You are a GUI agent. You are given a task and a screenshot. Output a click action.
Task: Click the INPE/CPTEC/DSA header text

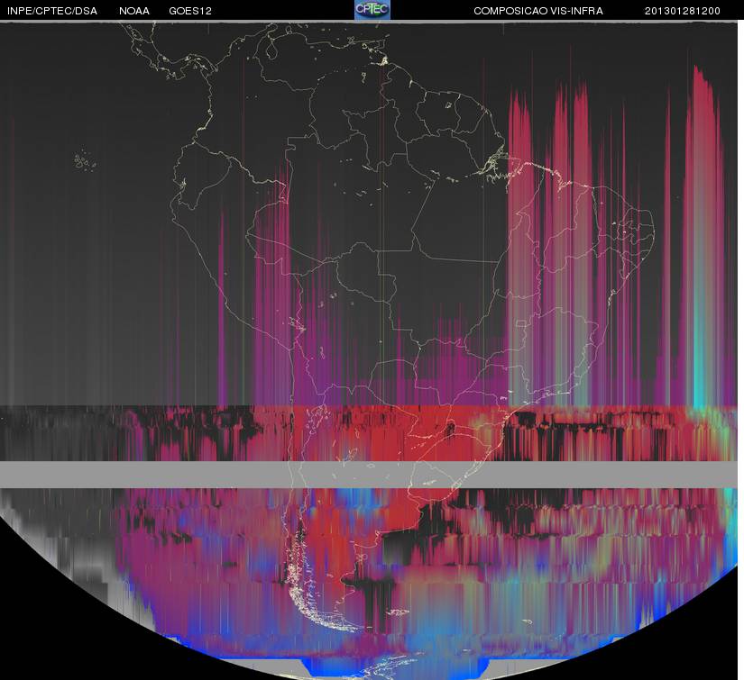[x=52, y=11]
